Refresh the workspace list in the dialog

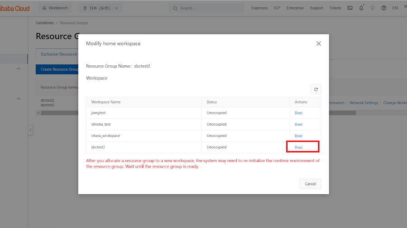tap(316, 89)
